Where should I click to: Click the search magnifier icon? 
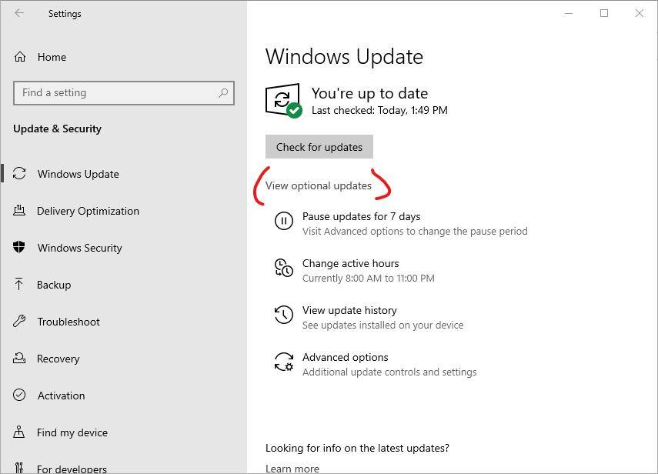coord(223,93)
